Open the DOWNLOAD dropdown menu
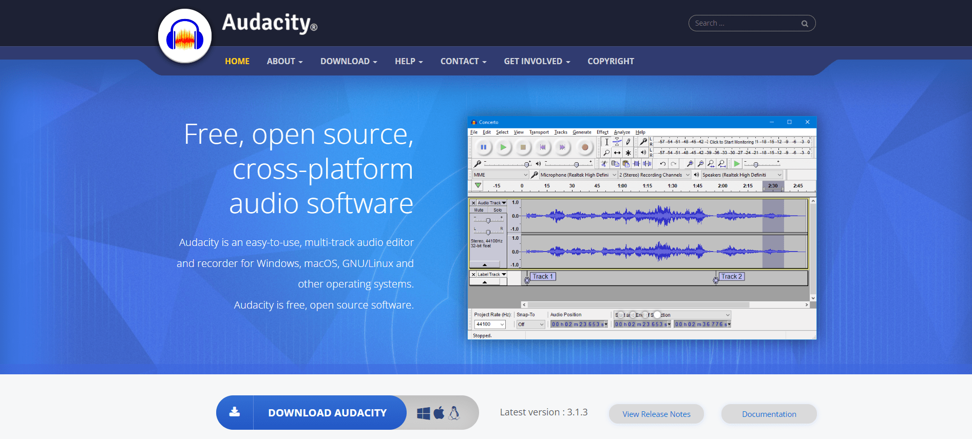The image size is (972, 439). pyautogui.click(x=349, y=61)
